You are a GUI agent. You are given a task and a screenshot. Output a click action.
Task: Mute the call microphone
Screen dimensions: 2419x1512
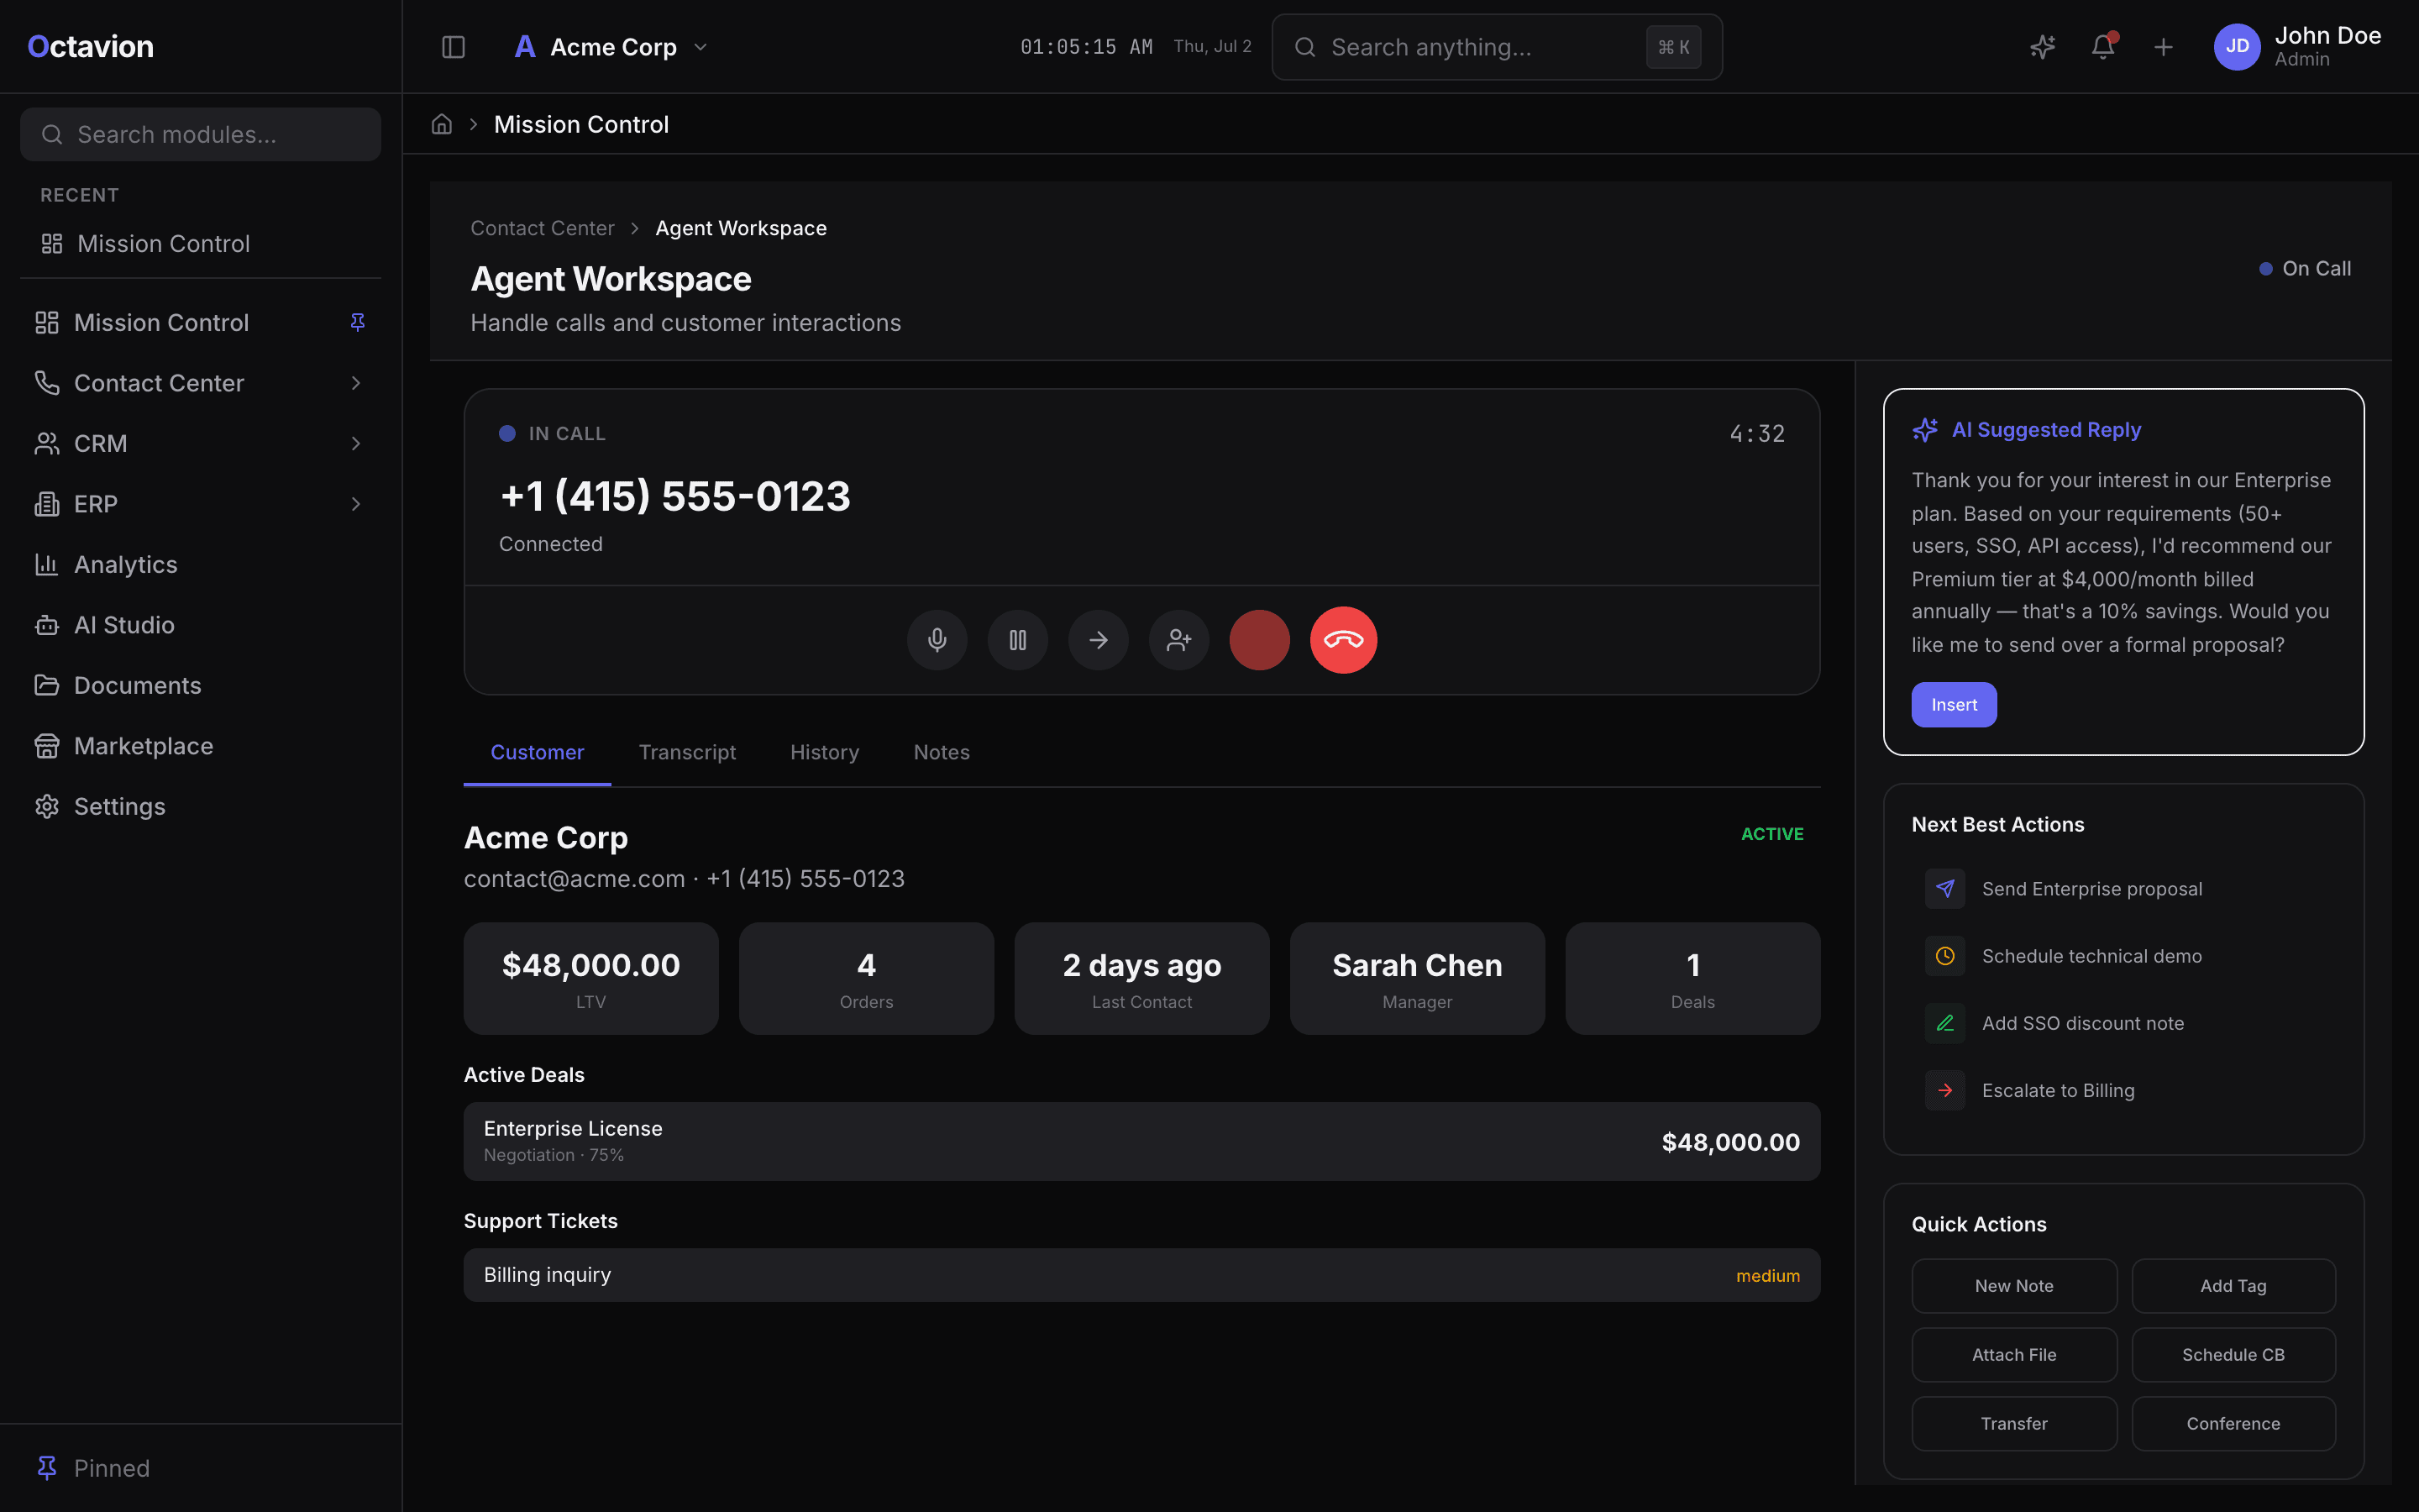(x=937, y=640)
